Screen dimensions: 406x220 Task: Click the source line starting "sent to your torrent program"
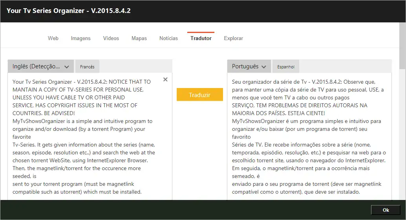pyautogui.click(x=73, y=184)
